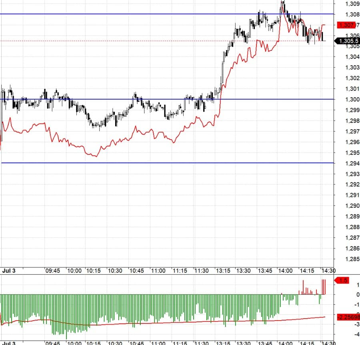This screenshot has width=360, height=345.
Task: Click the black 1,305.5 last price tag
Action: click(348, 41)
